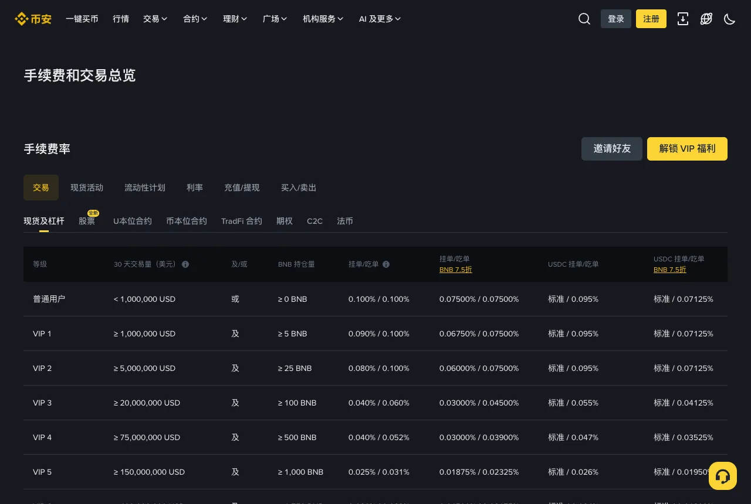Click the 登录 button
Viewport: 751px width, 504px height.
(616, 19)
